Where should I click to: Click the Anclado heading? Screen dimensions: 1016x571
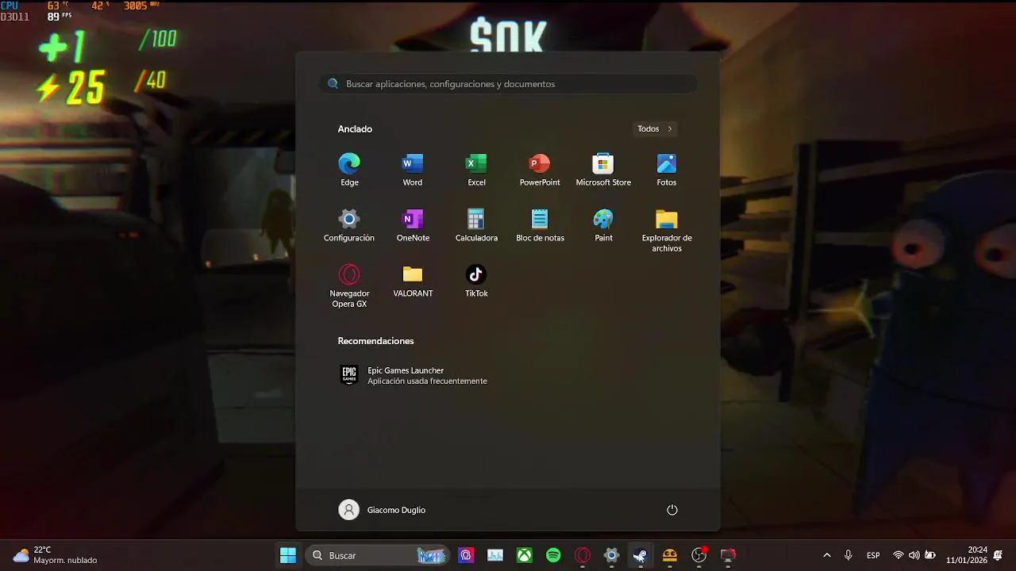coord(355,128)
